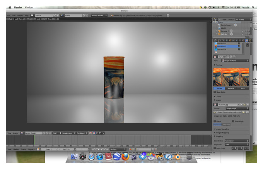Open the Texture properties checker tab

point(247,40)
